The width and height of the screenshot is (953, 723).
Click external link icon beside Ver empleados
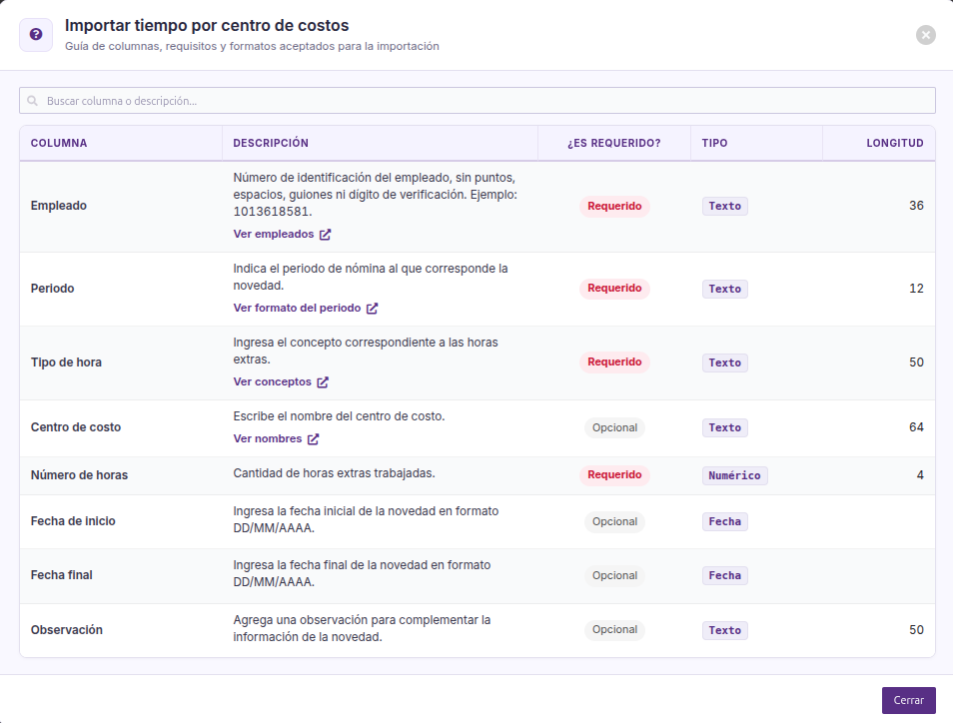point(326,235)
